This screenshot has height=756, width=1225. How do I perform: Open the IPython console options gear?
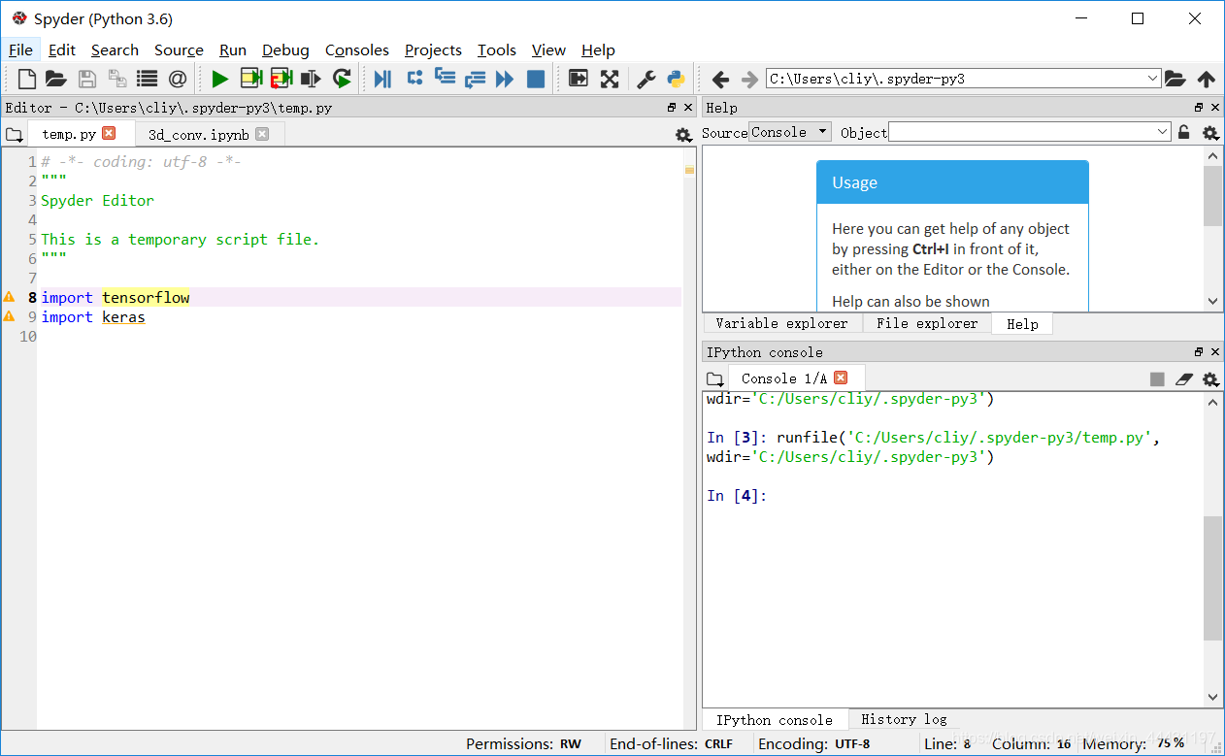[1210, 379]
